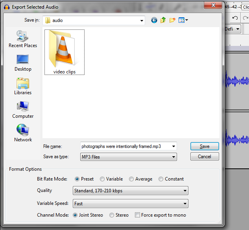Image resolution: width=249 pixels, height=230 pixels.
Task: Open Computer in sidebar
Action: pos(23,110)
